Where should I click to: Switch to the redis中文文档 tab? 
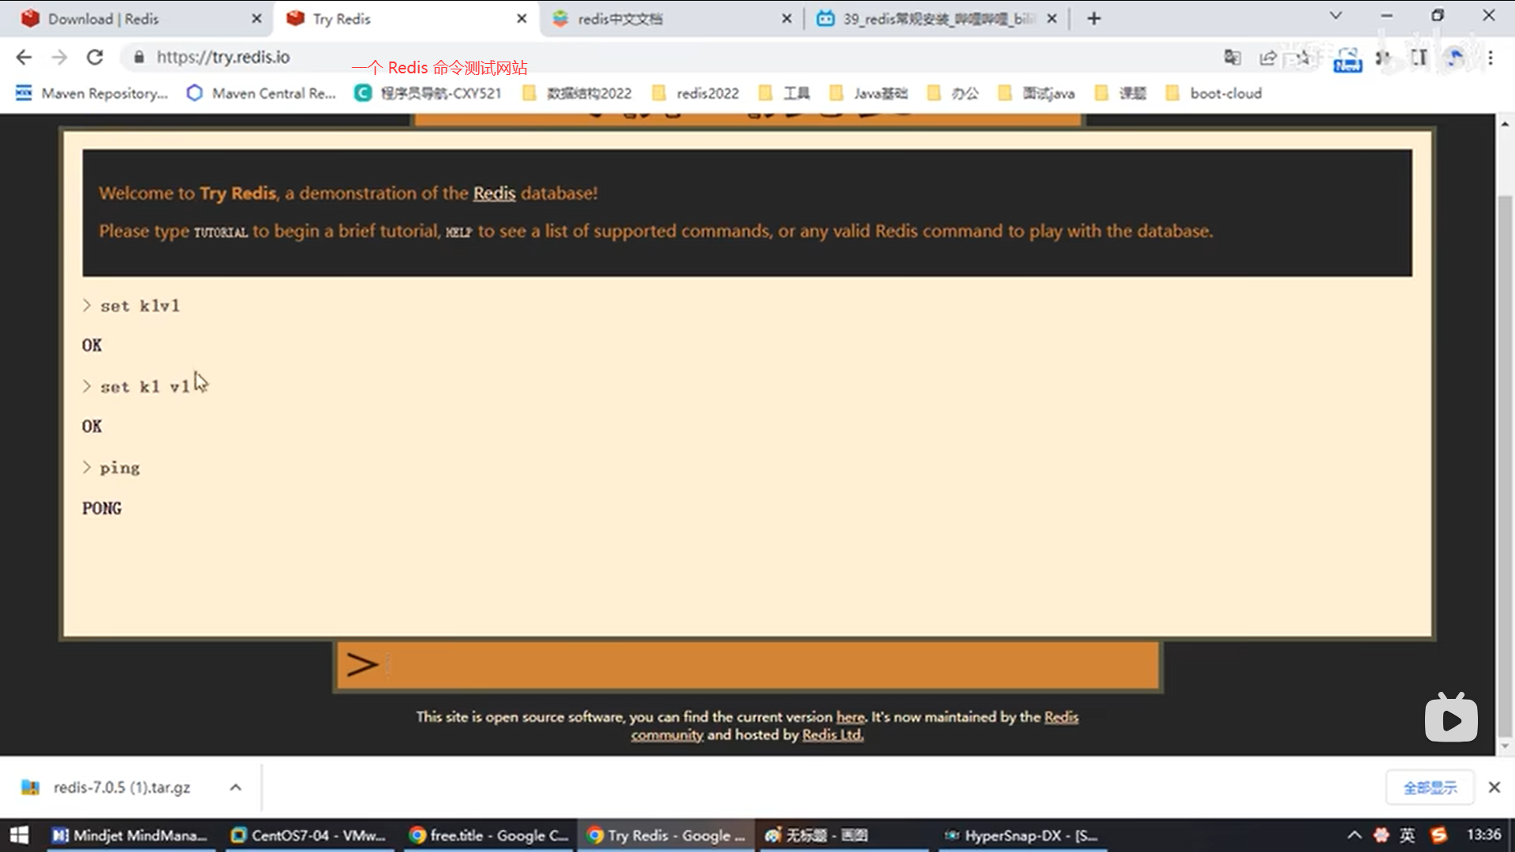click(x=619, y=19)
